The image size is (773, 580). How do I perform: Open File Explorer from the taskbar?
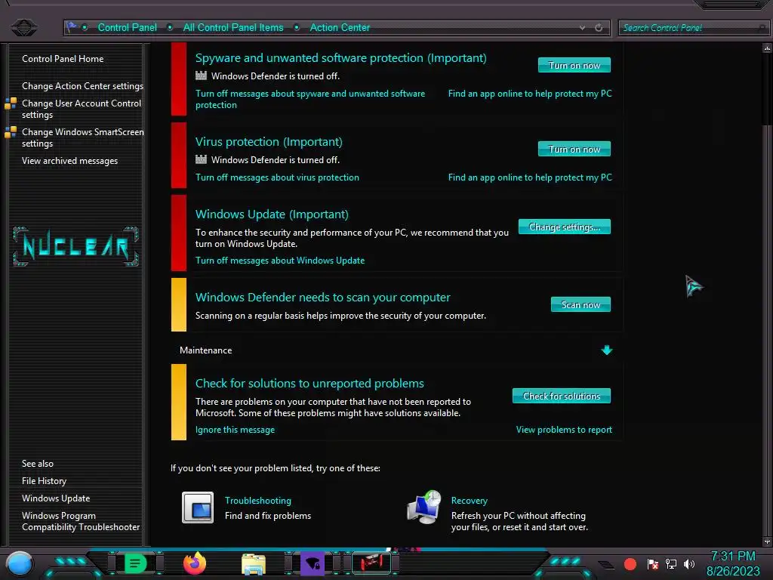[x=254, y=563]
